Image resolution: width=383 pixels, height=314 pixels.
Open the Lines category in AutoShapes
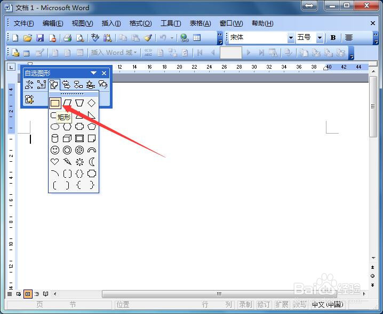tap(29, 85)
